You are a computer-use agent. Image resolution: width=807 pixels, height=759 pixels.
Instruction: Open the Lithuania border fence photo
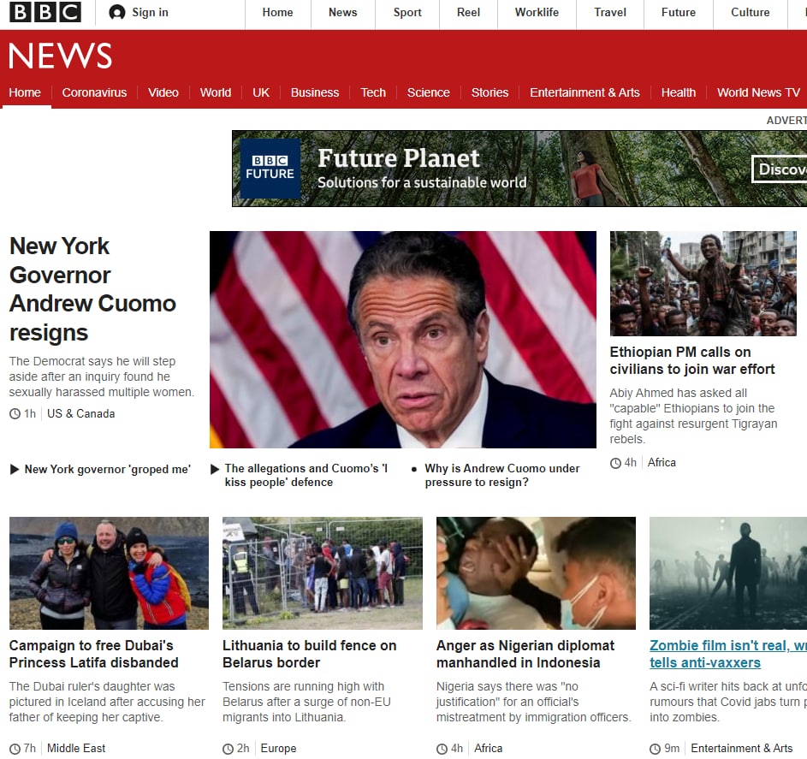click(323, 573)
